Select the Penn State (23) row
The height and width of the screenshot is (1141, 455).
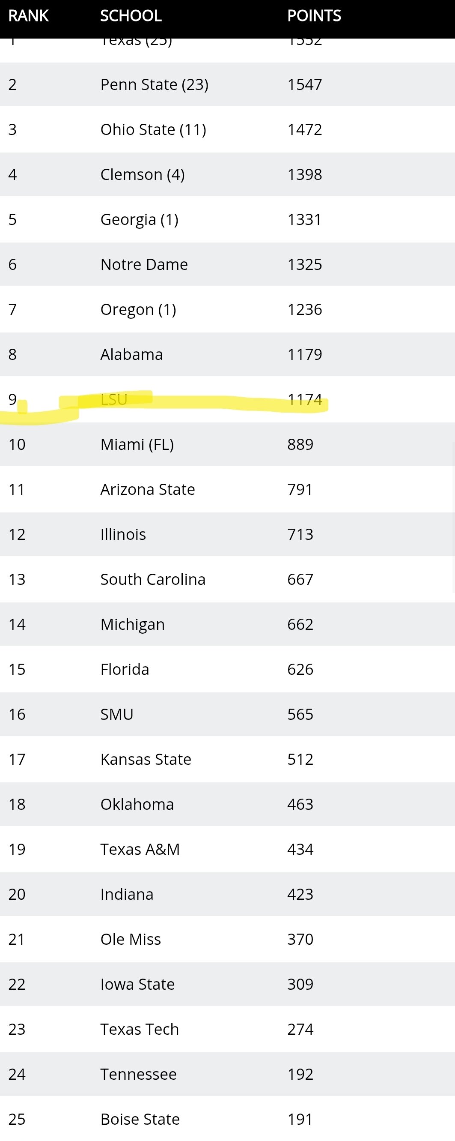click(x=228, y=84)
